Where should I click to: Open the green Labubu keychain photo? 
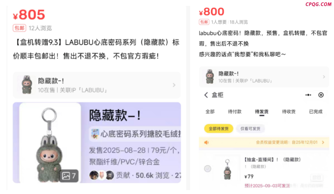pyautogui.click(x=50, y=143)
